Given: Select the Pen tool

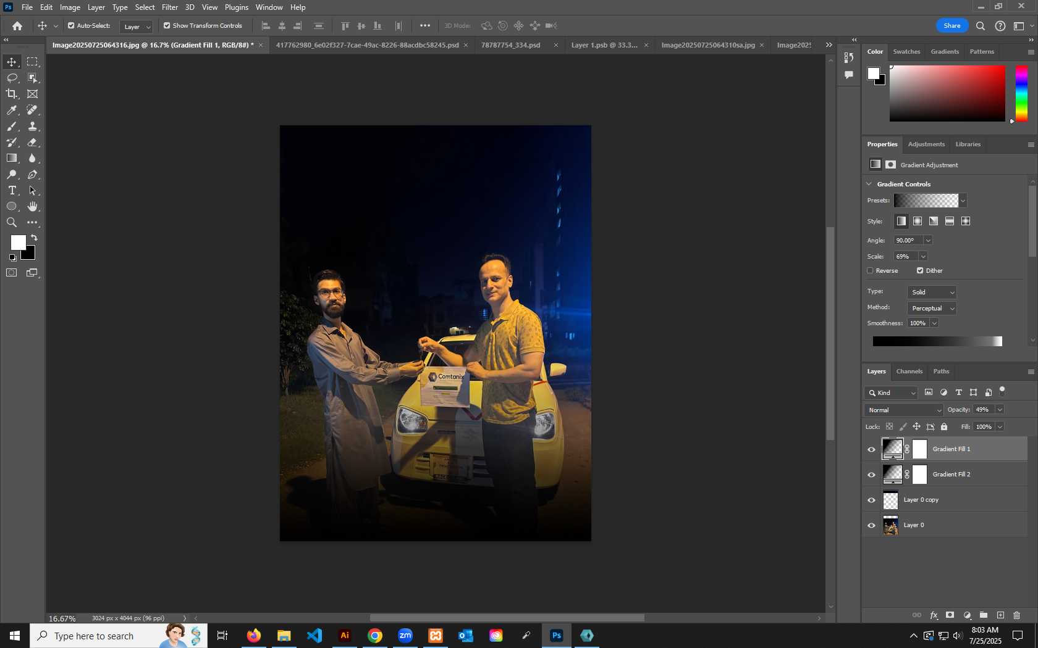Looking at the screenshot, I should coord(32,175).
